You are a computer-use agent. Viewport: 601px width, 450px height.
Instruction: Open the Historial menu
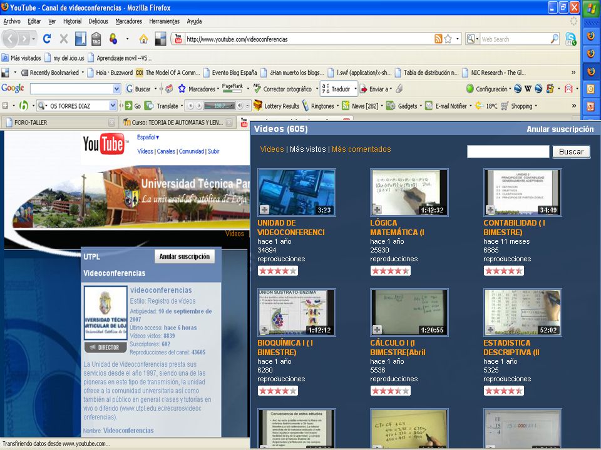coord(73,21)
